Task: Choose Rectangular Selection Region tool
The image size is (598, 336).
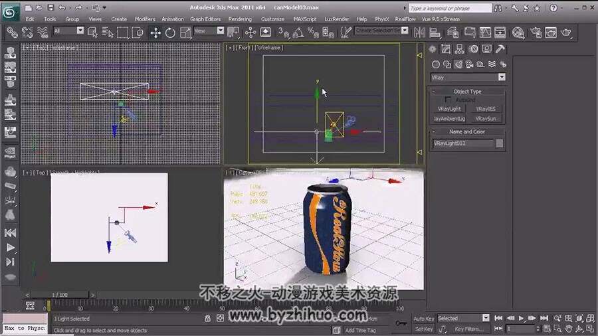Action: tap(122, 33)
